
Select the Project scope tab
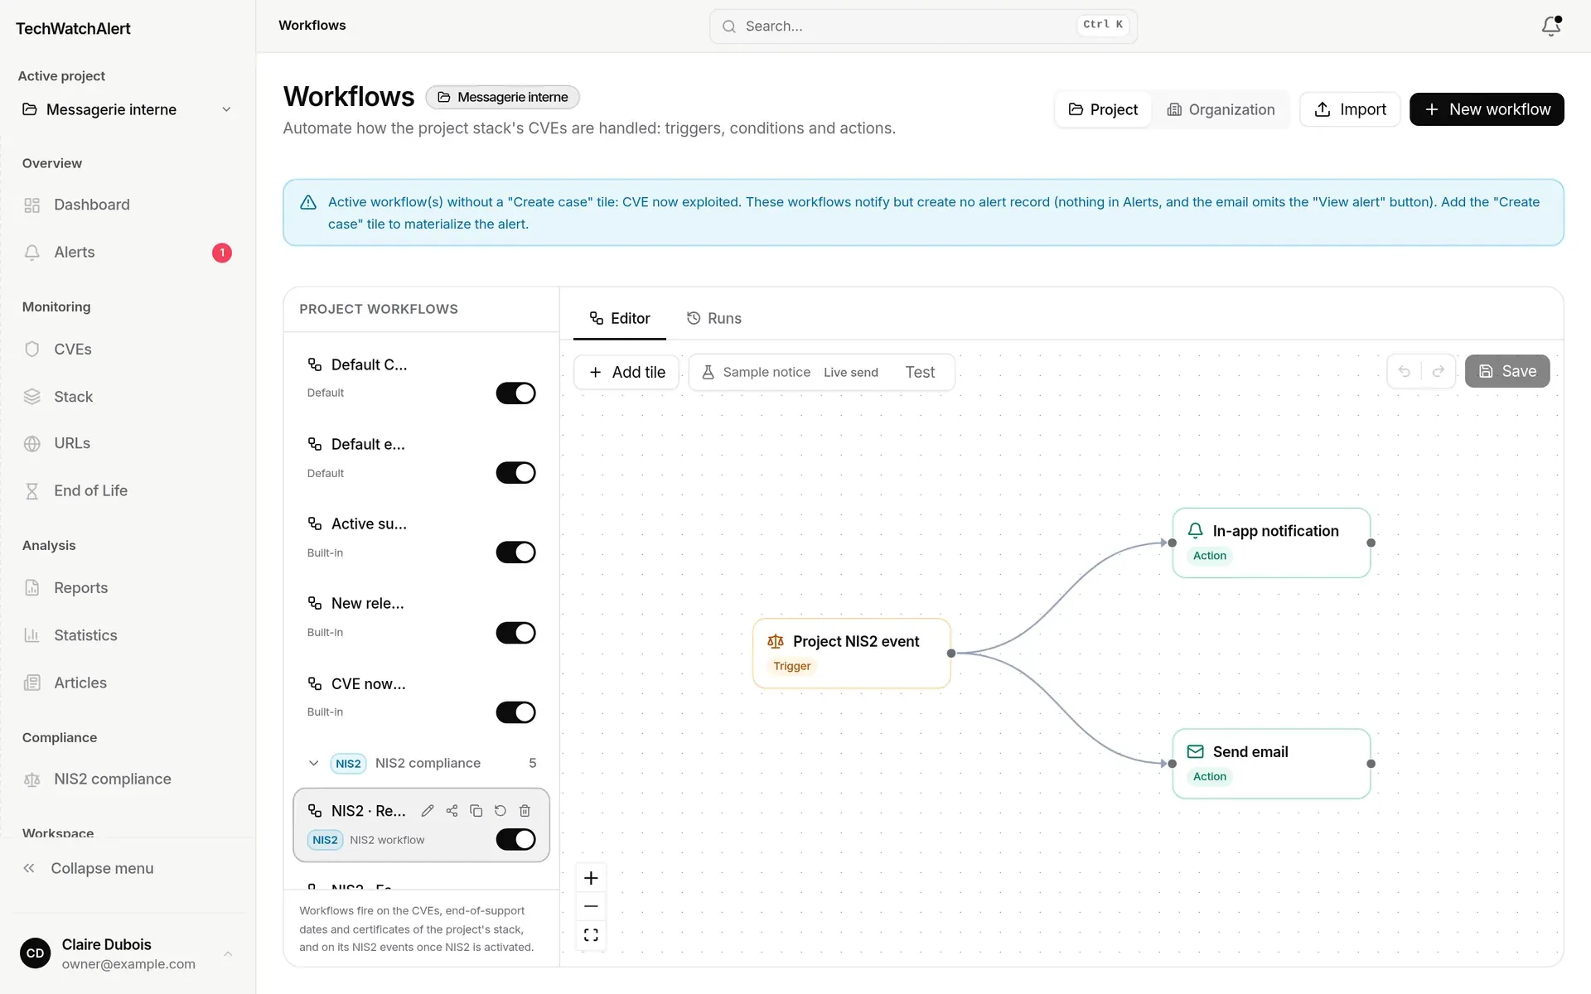tap(1104, 109)
